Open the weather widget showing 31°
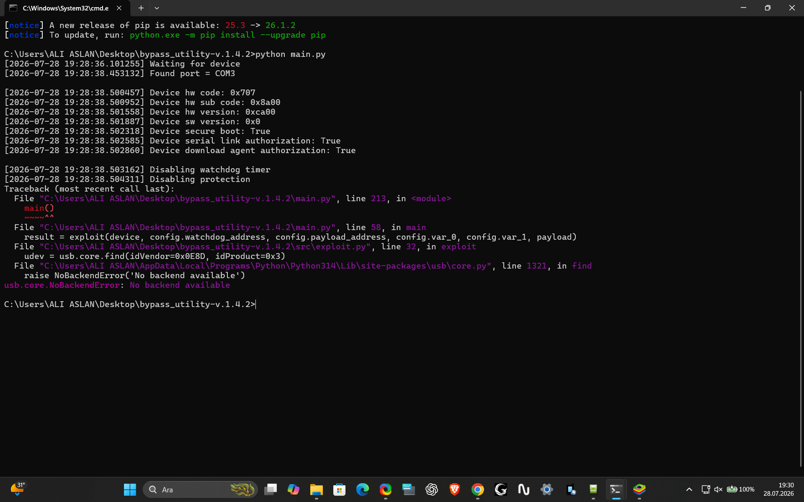The image size is (804, 502). 18,489
